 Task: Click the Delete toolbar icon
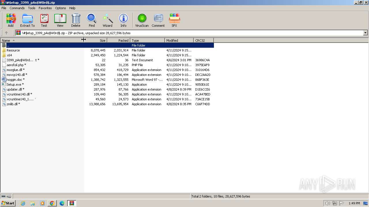[x=76, y=20]
